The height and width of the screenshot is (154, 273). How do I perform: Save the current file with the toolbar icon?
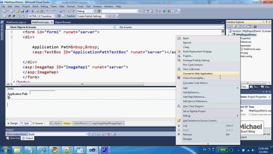pos(22,11)
